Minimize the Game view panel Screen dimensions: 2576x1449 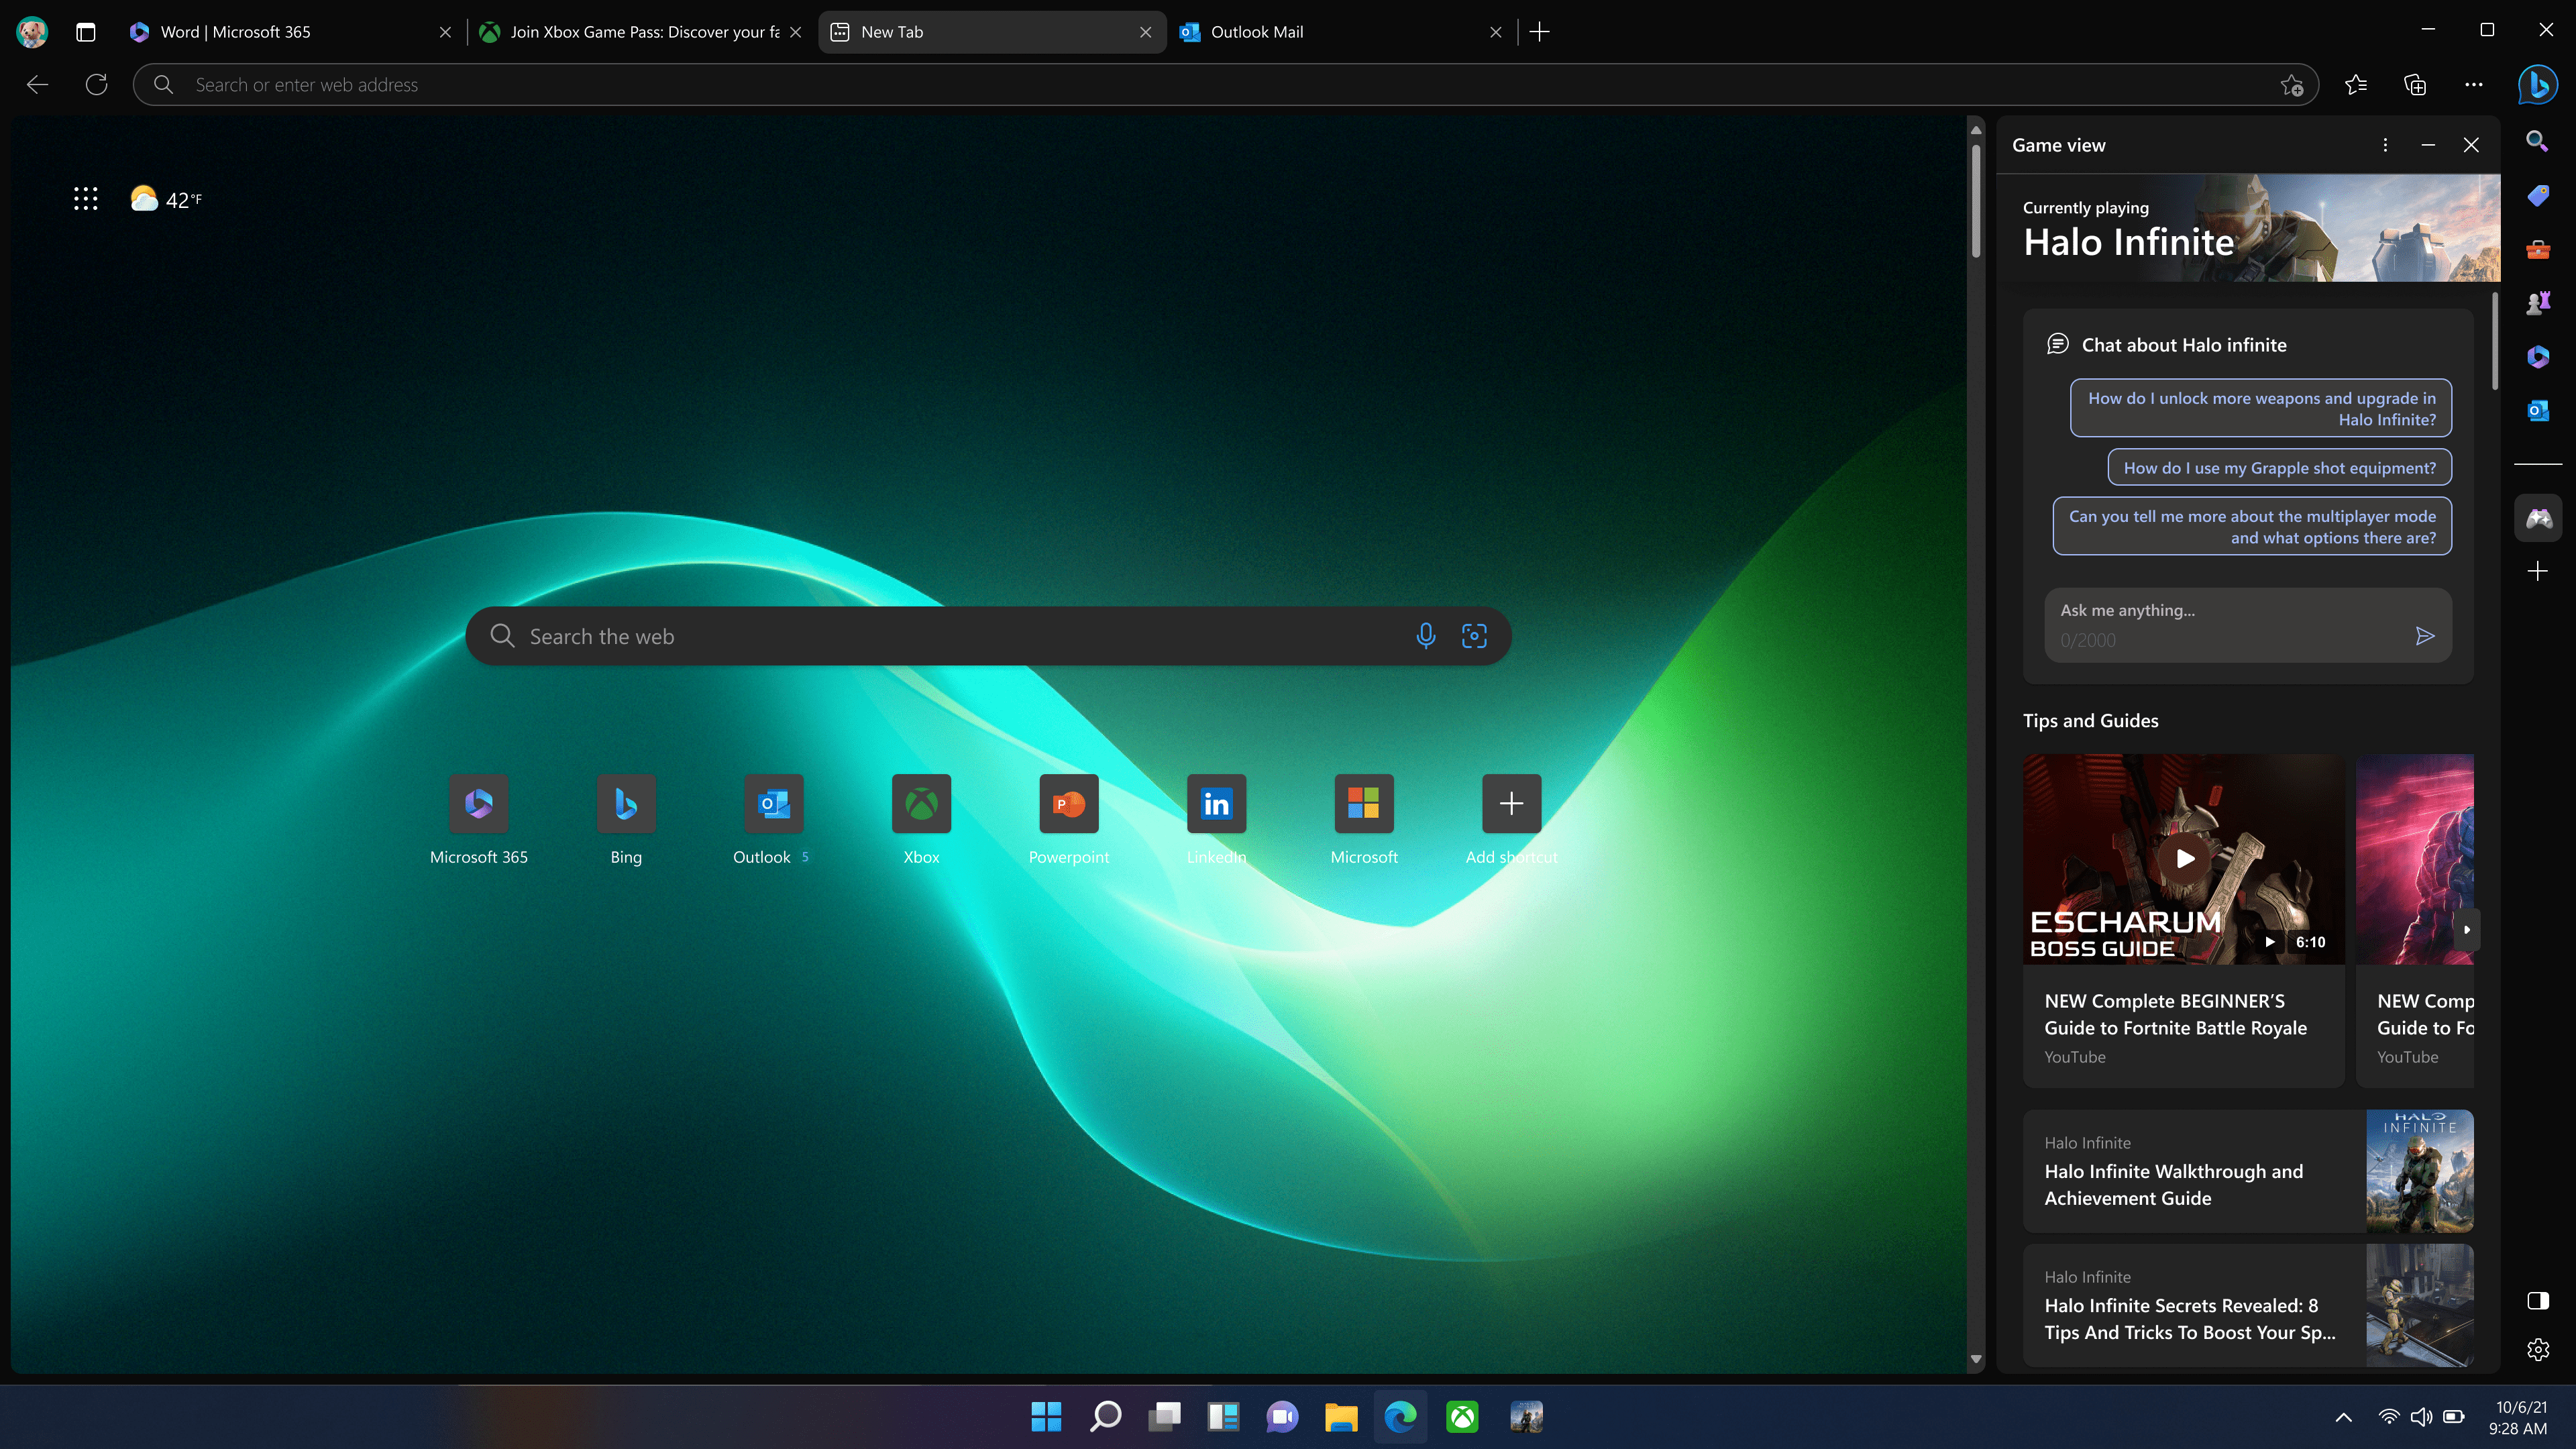[x=2428, y=145]
